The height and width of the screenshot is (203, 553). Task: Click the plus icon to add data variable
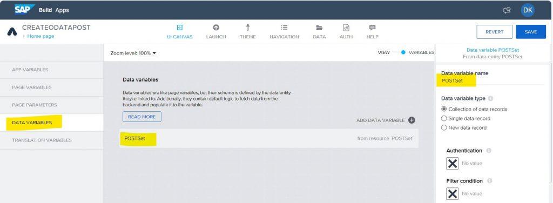pyautogui.click(x=412, y=120)
